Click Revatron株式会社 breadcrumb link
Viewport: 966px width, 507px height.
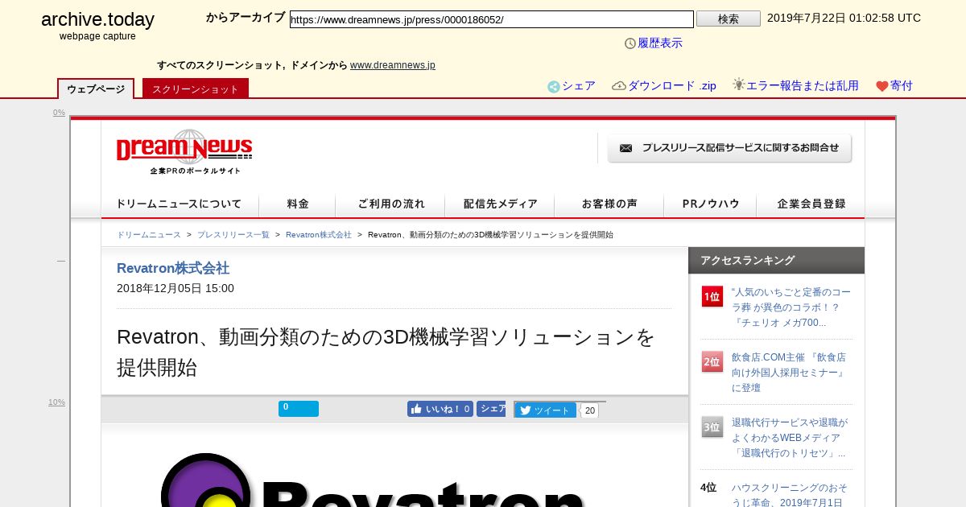319,235
